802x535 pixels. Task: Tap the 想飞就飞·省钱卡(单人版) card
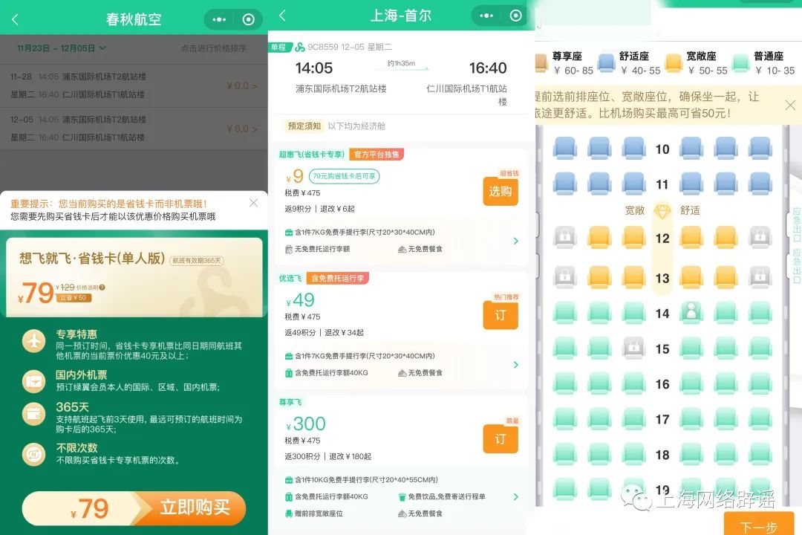tap(134, 276)
